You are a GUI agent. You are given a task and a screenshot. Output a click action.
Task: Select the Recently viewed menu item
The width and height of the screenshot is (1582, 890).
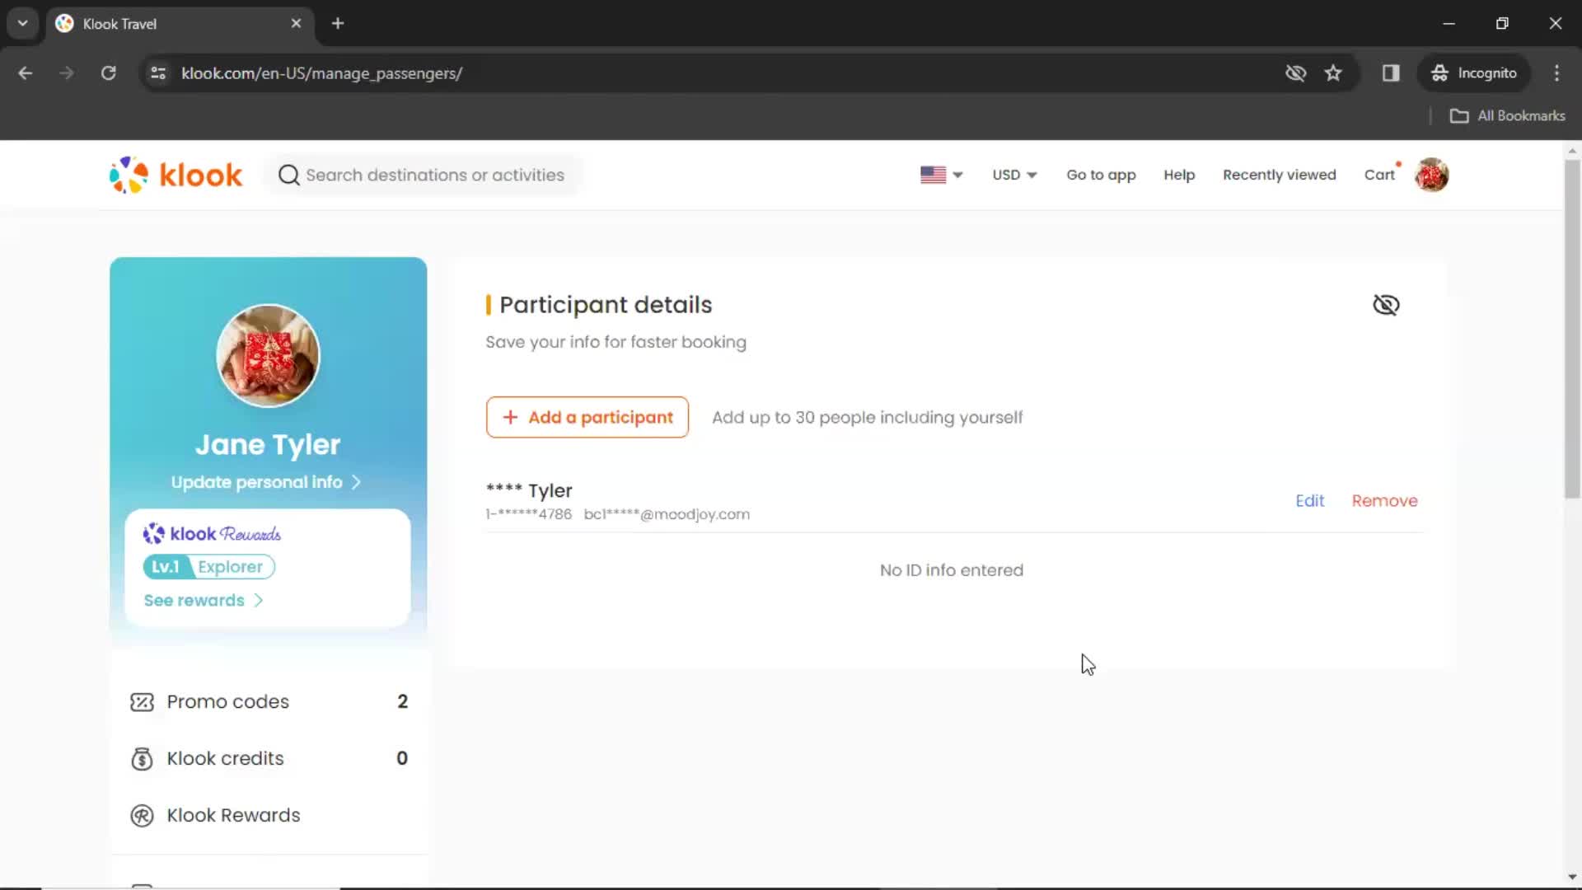point(1280,174)
